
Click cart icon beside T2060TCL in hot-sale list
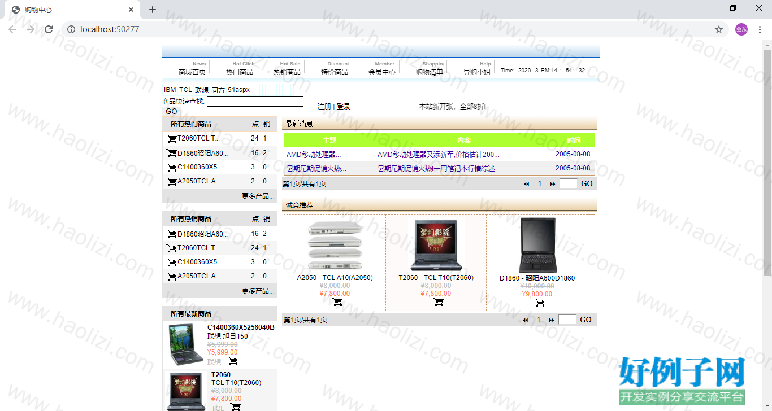[172, 248]
